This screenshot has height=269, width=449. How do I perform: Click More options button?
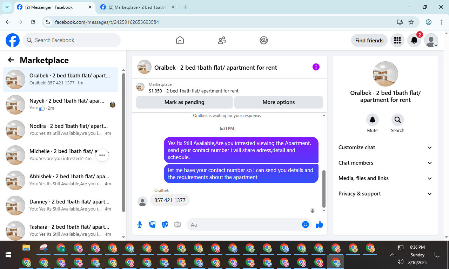click(x=279, y=102)
